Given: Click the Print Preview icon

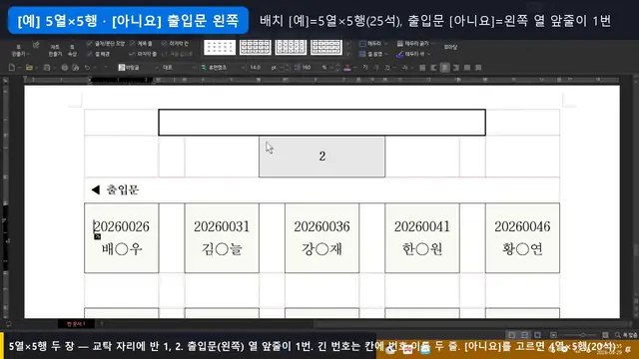Looking at the screenshot, I should [x=76, y=68].
